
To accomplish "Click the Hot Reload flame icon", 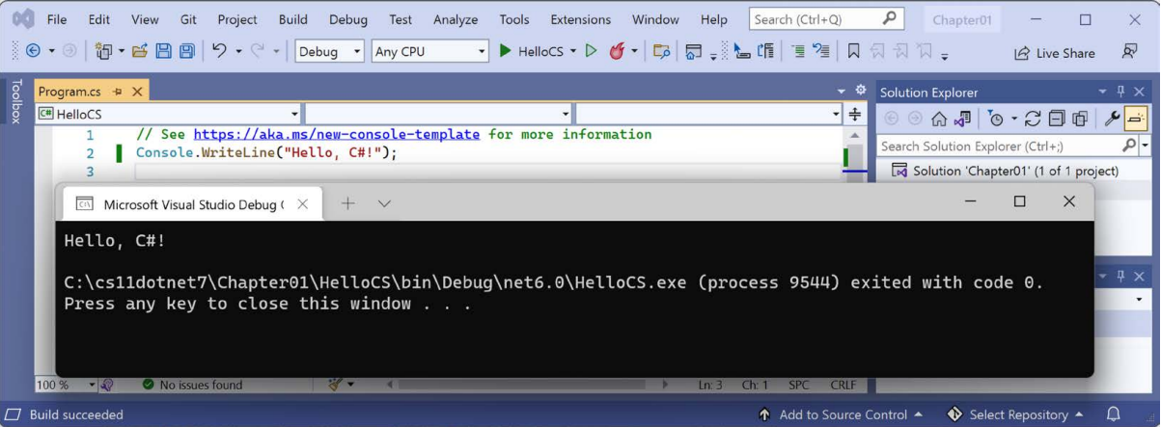I will click(617, 51).
